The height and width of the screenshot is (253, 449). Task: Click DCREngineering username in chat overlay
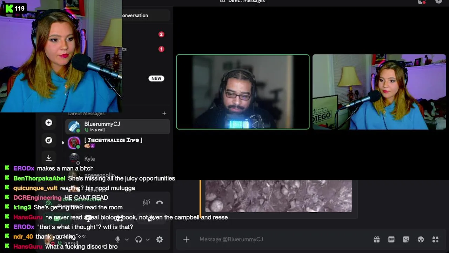coord(38,198)
